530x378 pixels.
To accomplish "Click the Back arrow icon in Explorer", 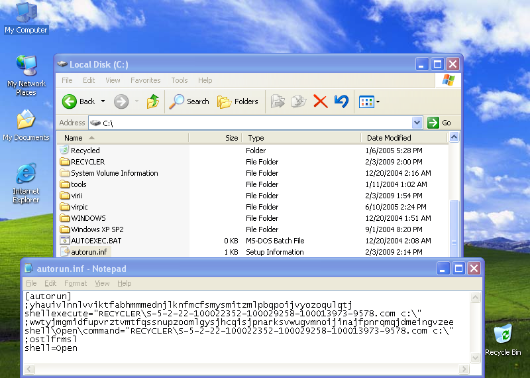I will [x=70, y=101].
